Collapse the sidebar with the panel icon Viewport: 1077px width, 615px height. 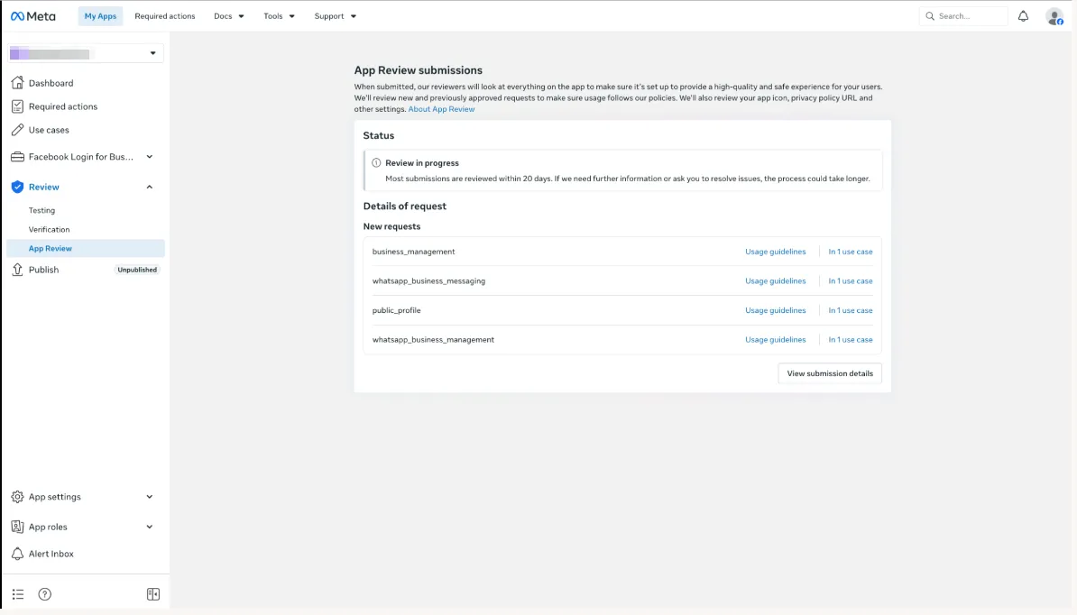153,594
